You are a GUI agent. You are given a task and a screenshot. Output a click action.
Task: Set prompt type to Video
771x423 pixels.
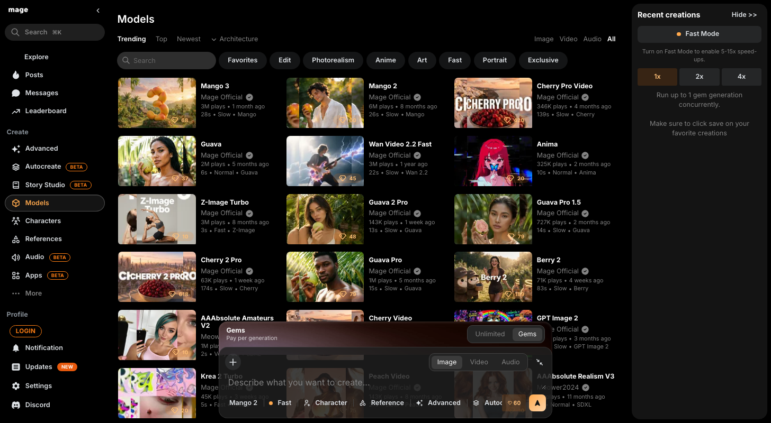pos(479,362)
